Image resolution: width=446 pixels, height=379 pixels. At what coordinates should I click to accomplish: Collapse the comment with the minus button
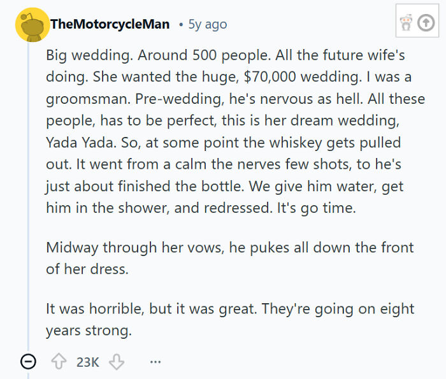tap(29, 362)
